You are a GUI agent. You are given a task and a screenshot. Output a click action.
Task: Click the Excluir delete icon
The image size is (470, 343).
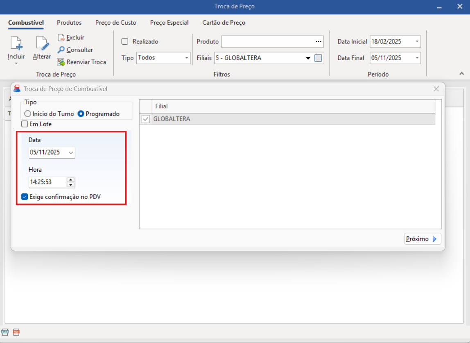[61, 38]
